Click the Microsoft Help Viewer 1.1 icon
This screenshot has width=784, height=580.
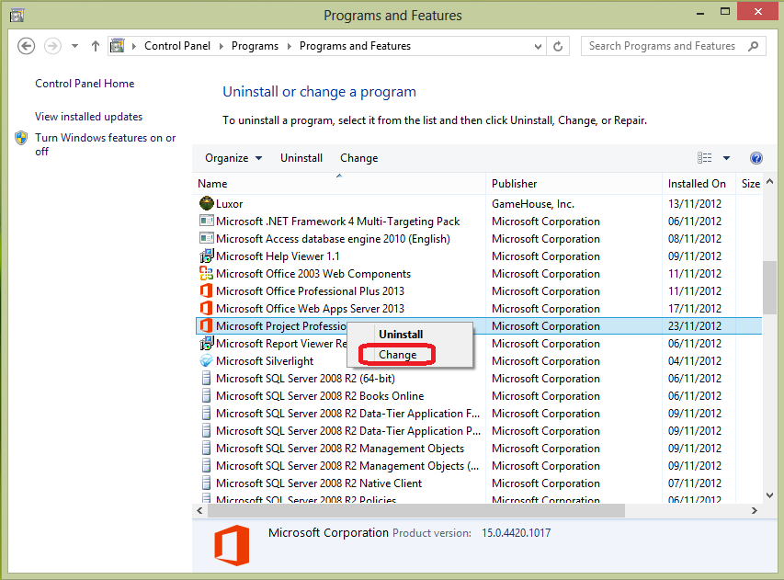206,256
